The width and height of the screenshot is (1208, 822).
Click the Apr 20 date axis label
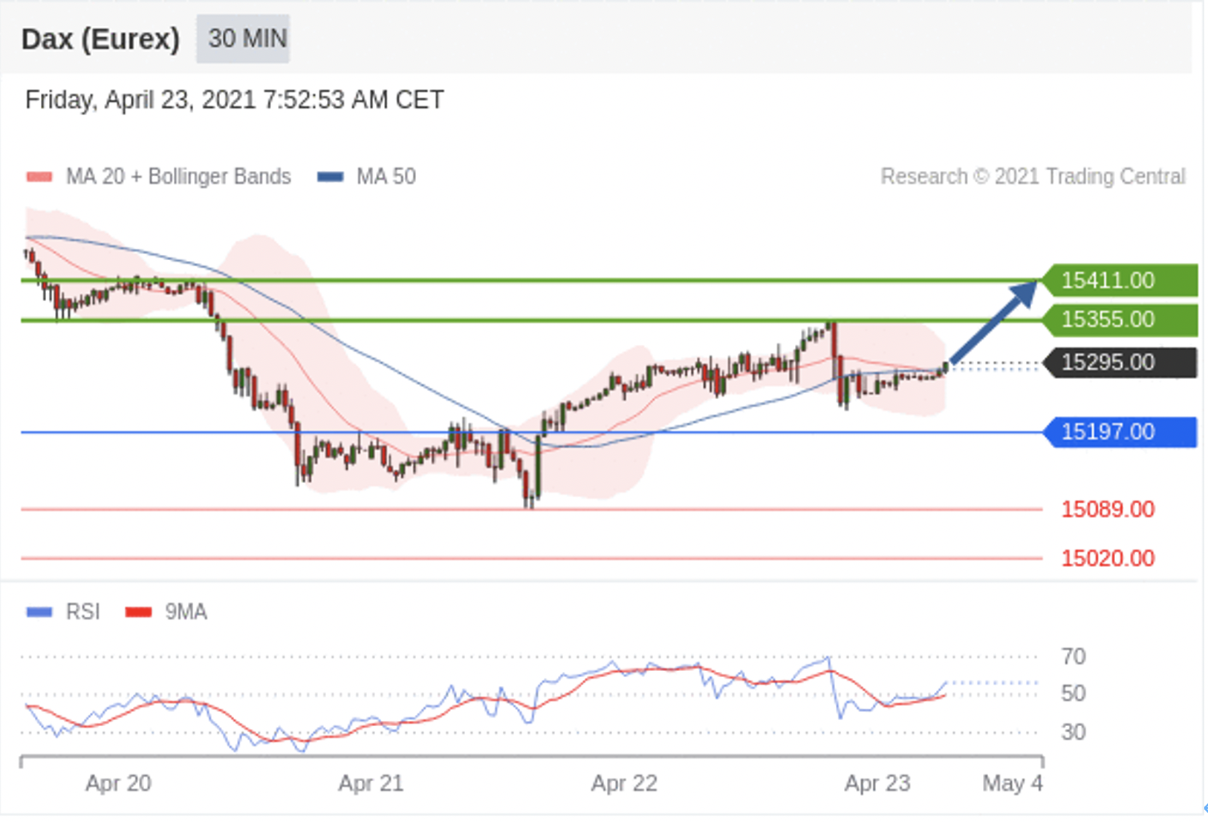click(x=118, y=784)
